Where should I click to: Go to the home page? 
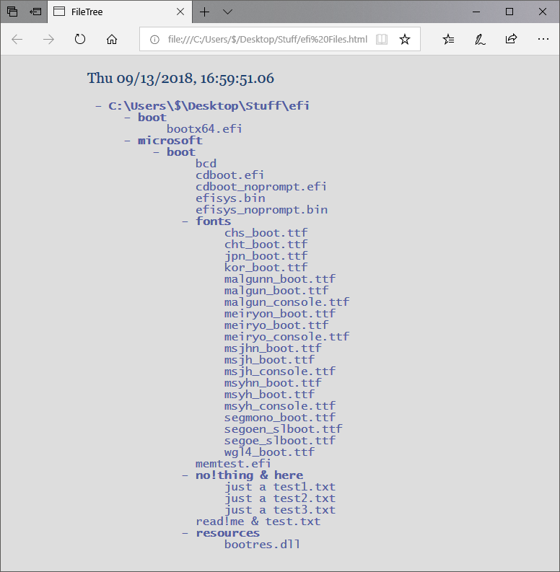coord(112,40)
